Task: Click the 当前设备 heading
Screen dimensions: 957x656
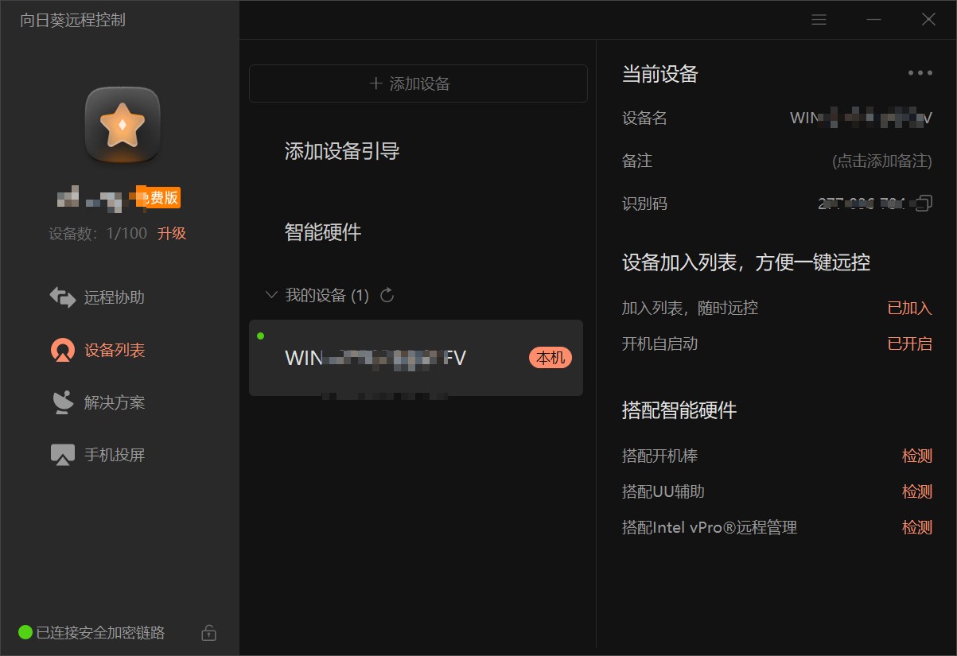Action: pyautogui.click(x=660, y=75)
